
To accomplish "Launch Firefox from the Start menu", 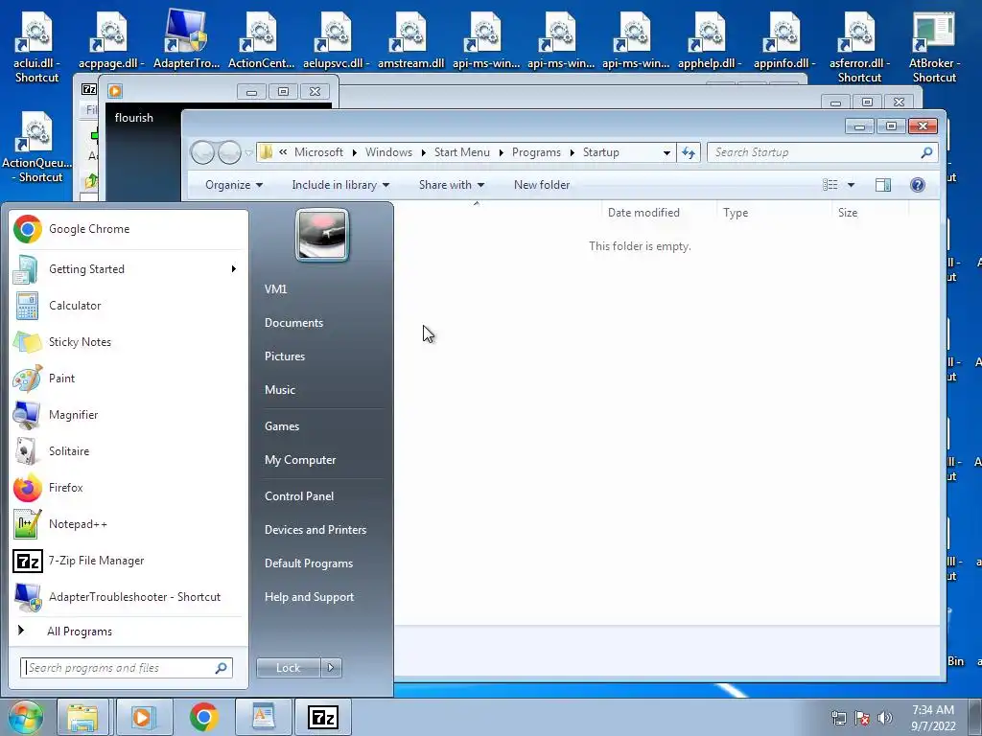I will (x=129, y=487).
